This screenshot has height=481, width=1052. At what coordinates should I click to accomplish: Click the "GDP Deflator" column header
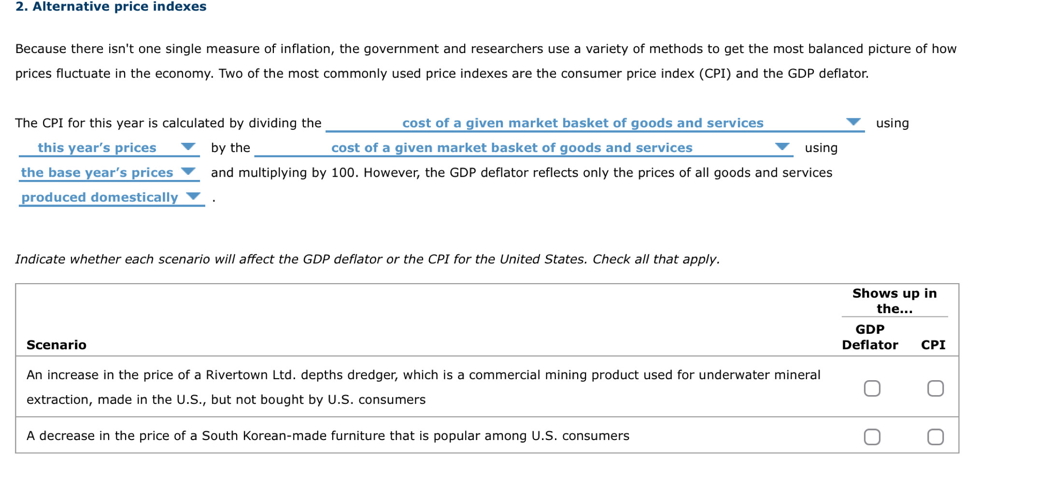[x=870, y=337]
